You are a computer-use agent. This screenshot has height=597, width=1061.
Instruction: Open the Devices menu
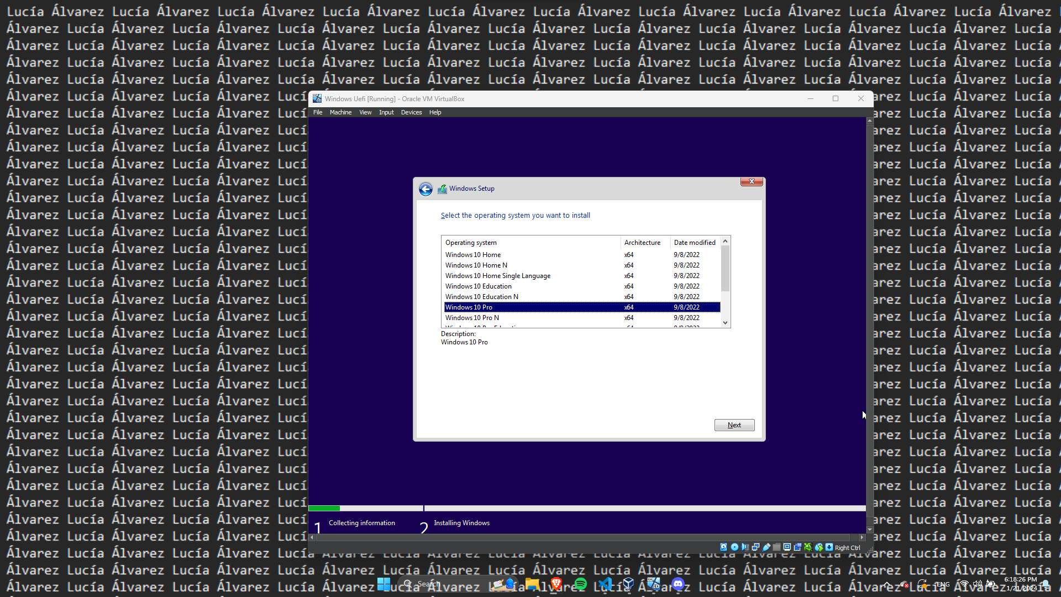(x=411, y=112)
